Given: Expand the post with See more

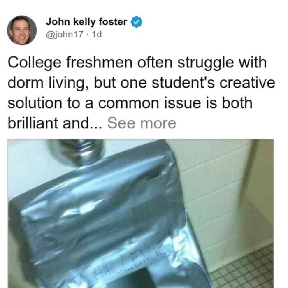Looking at the screenshot, I should coord(142,123).
